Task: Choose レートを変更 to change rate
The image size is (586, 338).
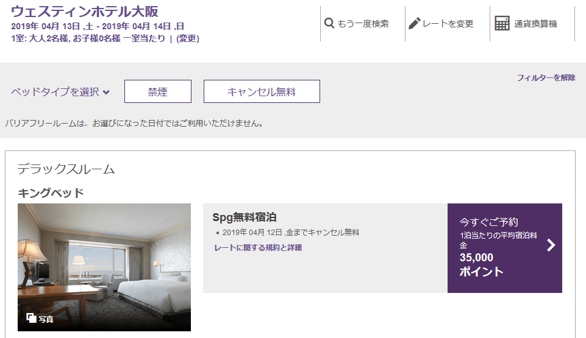Action: [448, 24]
